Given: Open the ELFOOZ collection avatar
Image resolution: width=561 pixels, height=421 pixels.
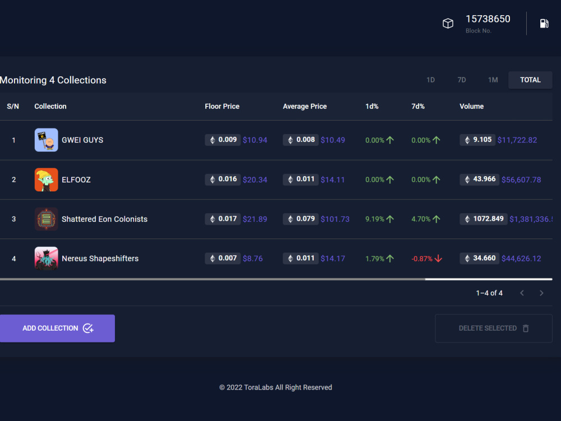Looking at the screenshot, I should [x=46, y=180].
